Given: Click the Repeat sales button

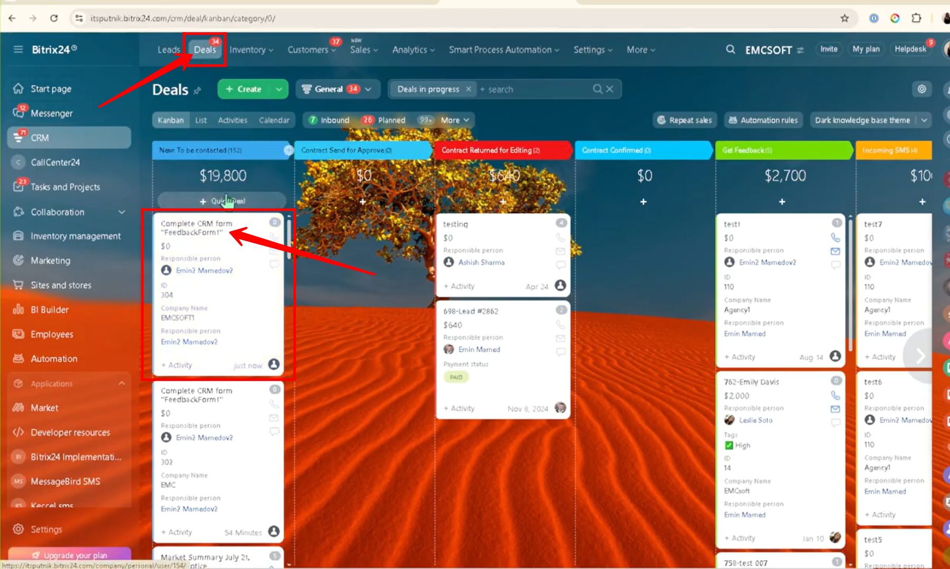Looking at the screenshot, I should click(684, 120).
